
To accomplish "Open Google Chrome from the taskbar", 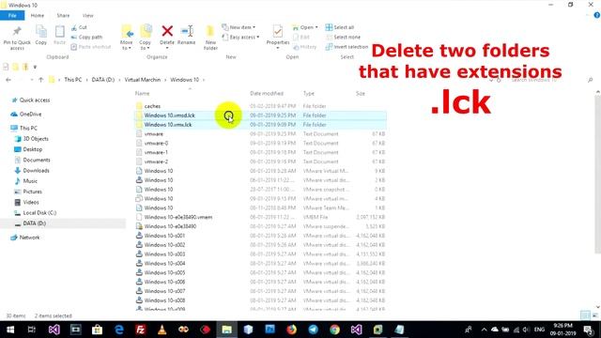I will pyautogui.click(x=334, y=330).
